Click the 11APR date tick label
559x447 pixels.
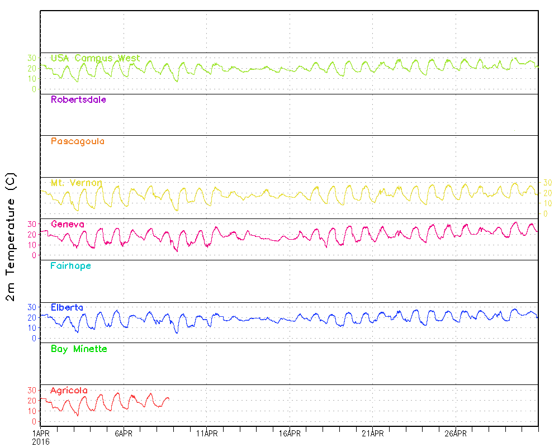click(206, 434)
